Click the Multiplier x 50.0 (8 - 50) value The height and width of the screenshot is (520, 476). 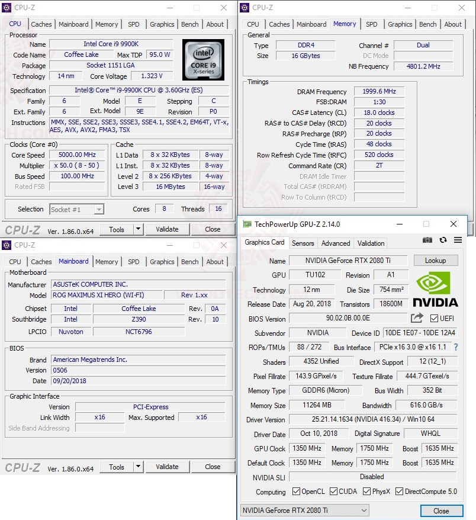pyautogui.click(x=77, y=165)
